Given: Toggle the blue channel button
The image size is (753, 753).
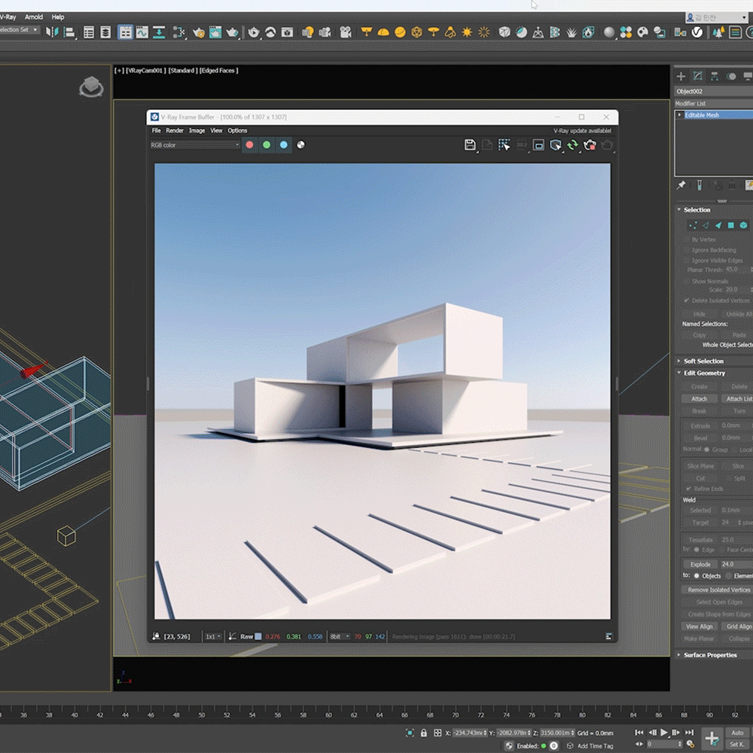Looking at the screenshot, I should pos(284,145).
